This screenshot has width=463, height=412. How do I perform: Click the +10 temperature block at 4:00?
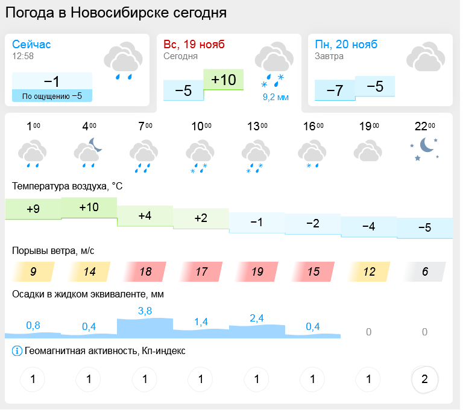point(89,207)
